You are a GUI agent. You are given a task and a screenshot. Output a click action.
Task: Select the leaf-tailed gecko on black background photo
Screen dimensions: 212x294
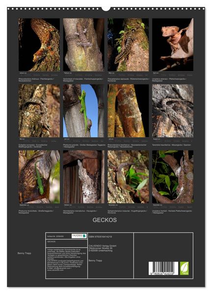173,45
